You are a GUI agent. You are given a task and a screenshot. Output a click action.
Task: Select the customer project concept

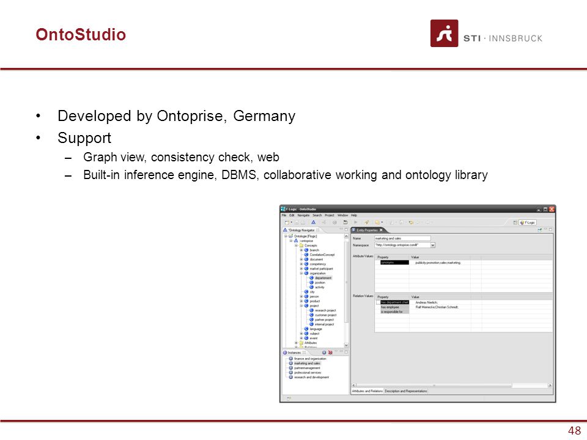(323, 315)
